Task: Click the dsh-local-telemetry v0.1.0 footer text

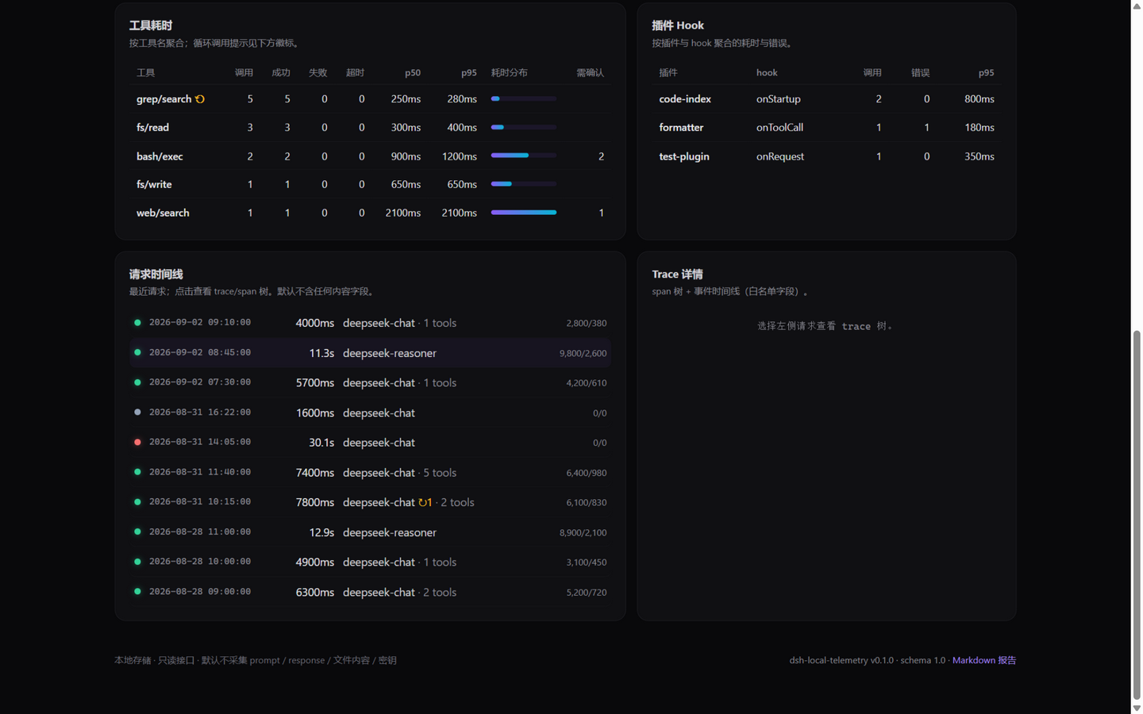Action: click(841, 660)
